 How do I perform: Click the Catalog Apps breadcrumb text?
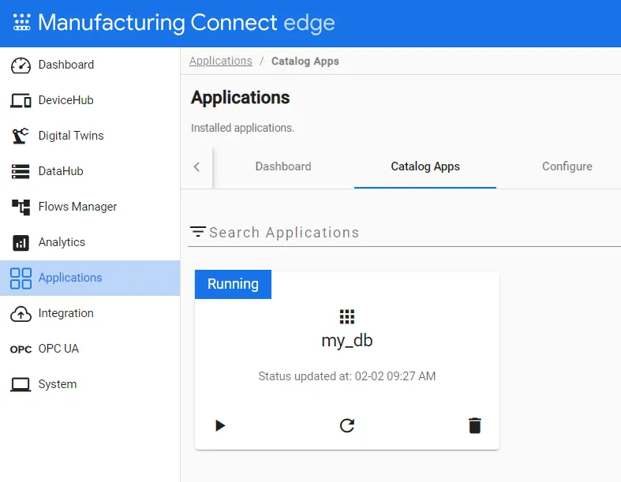pos(305,61)
